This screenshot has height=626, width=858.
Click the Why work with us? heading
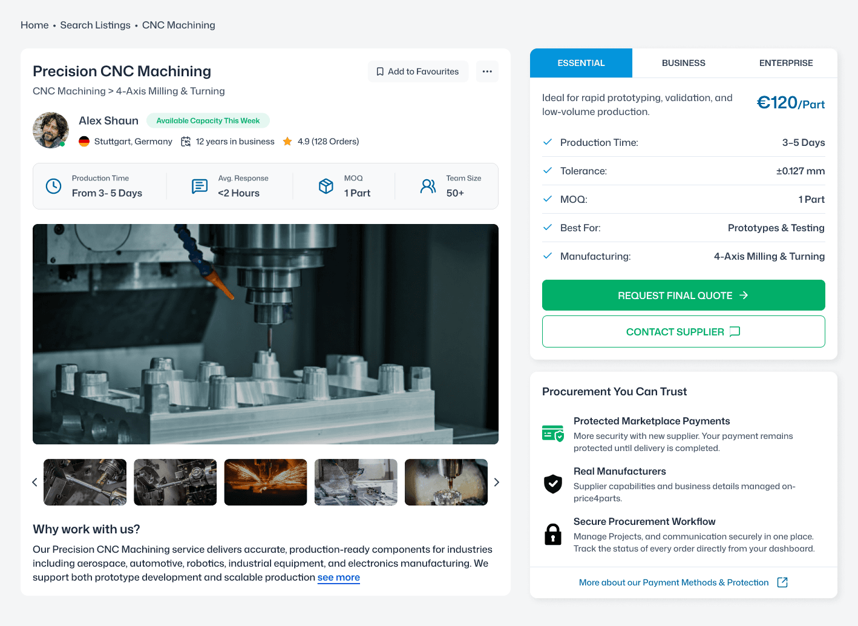coord(87,529)
